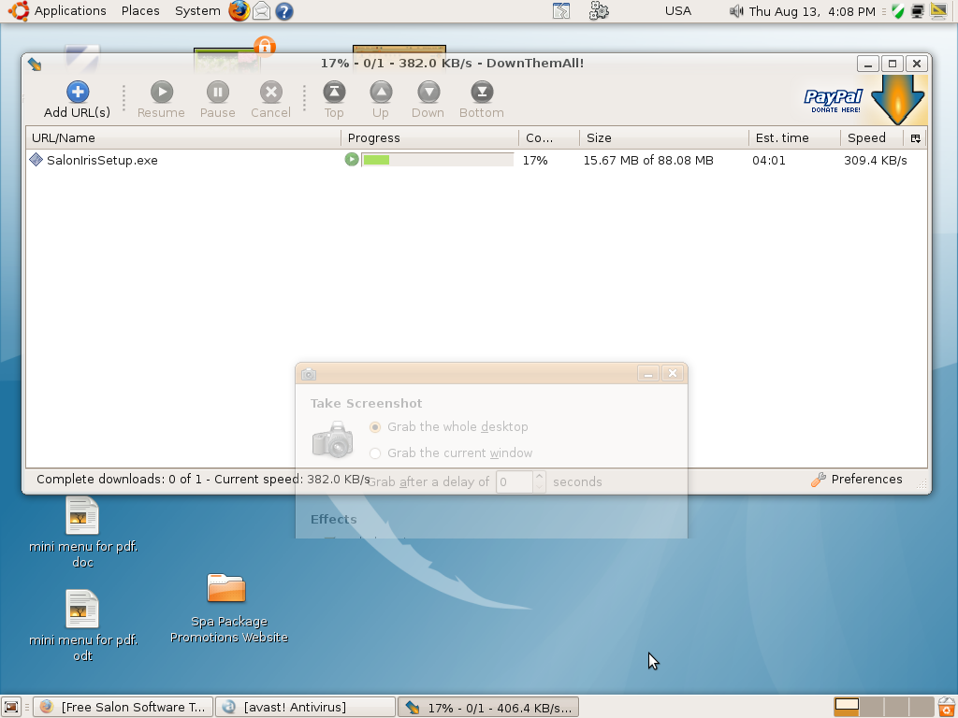Image resolution: width=958 pixels, height=718 pixels.
Task: Open the Places menu
Action: 140,11
